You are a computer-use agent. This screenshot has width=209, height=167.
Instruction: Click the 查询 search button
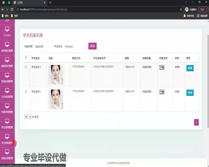click(92, 46)
